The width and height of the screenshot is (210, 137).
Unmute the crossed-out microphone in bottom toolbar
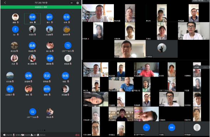[14, 135]
